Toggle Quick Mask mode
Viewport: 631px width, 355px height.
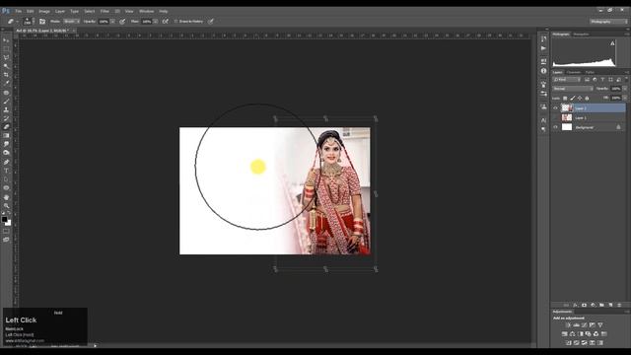(6, 232)
